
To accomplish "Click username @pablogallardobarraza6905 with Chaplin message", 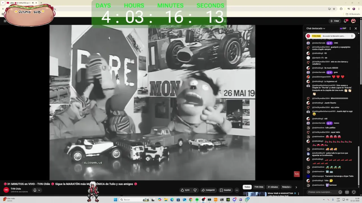I will point(324,85).
